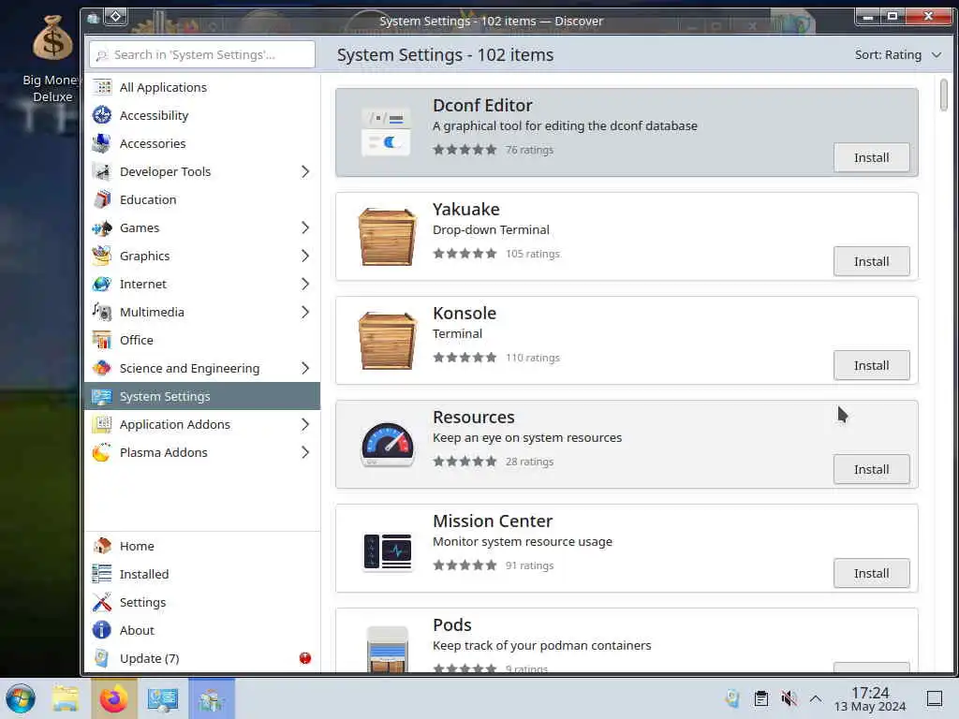Install Mission Center
The height and width of the screenshot is (719, 959).
click(871, 574)
